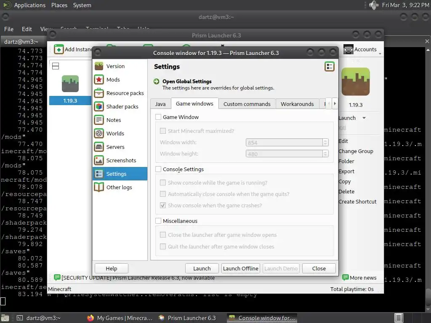Open the Screenshots picture icon

(x=99, y=160)
